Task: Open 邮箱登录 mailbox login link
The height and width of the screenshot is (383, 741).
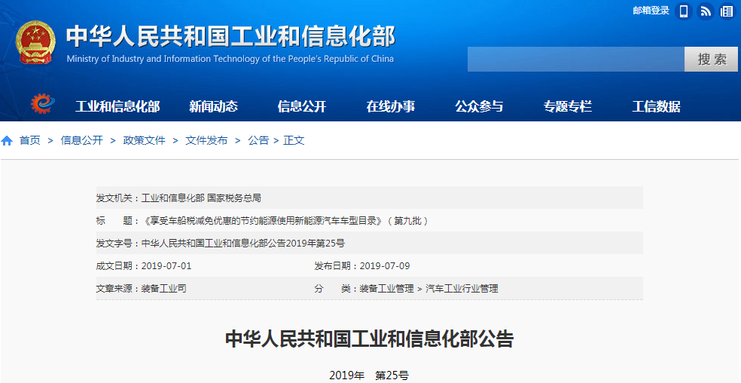Action: coord(651,11)
